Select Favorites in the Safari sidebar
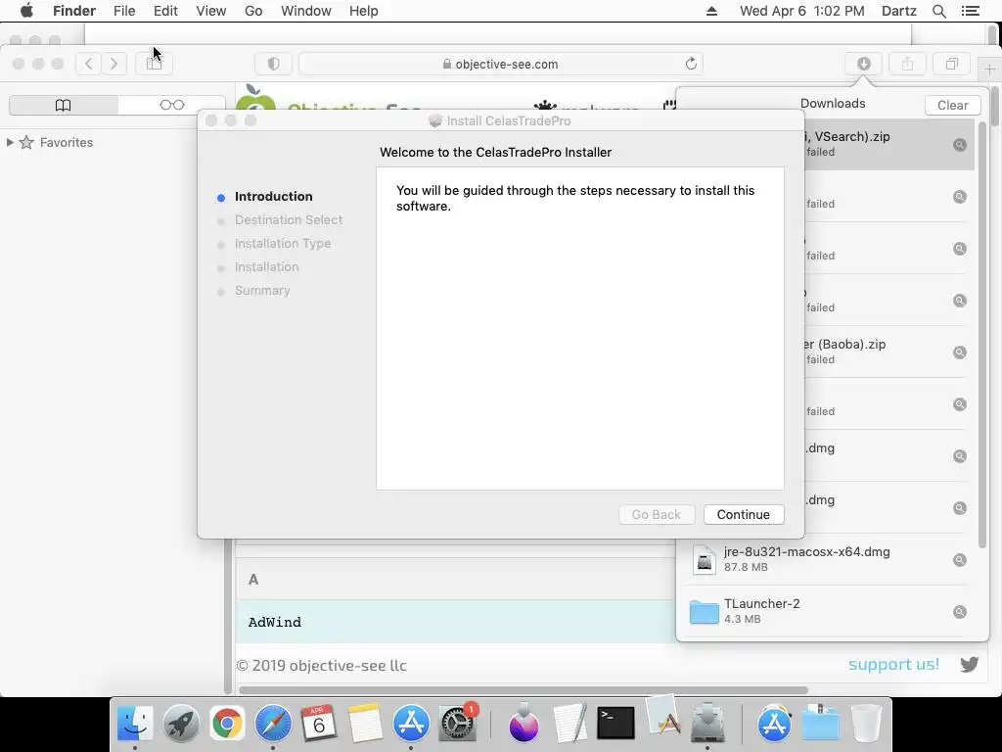Screen dimensions: 1002x752 click(67, 142)
